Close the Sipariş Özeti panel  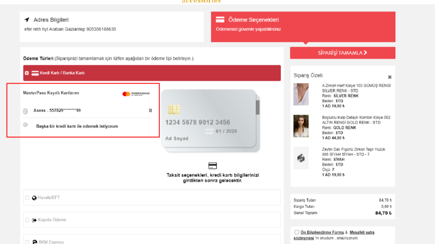389,77
